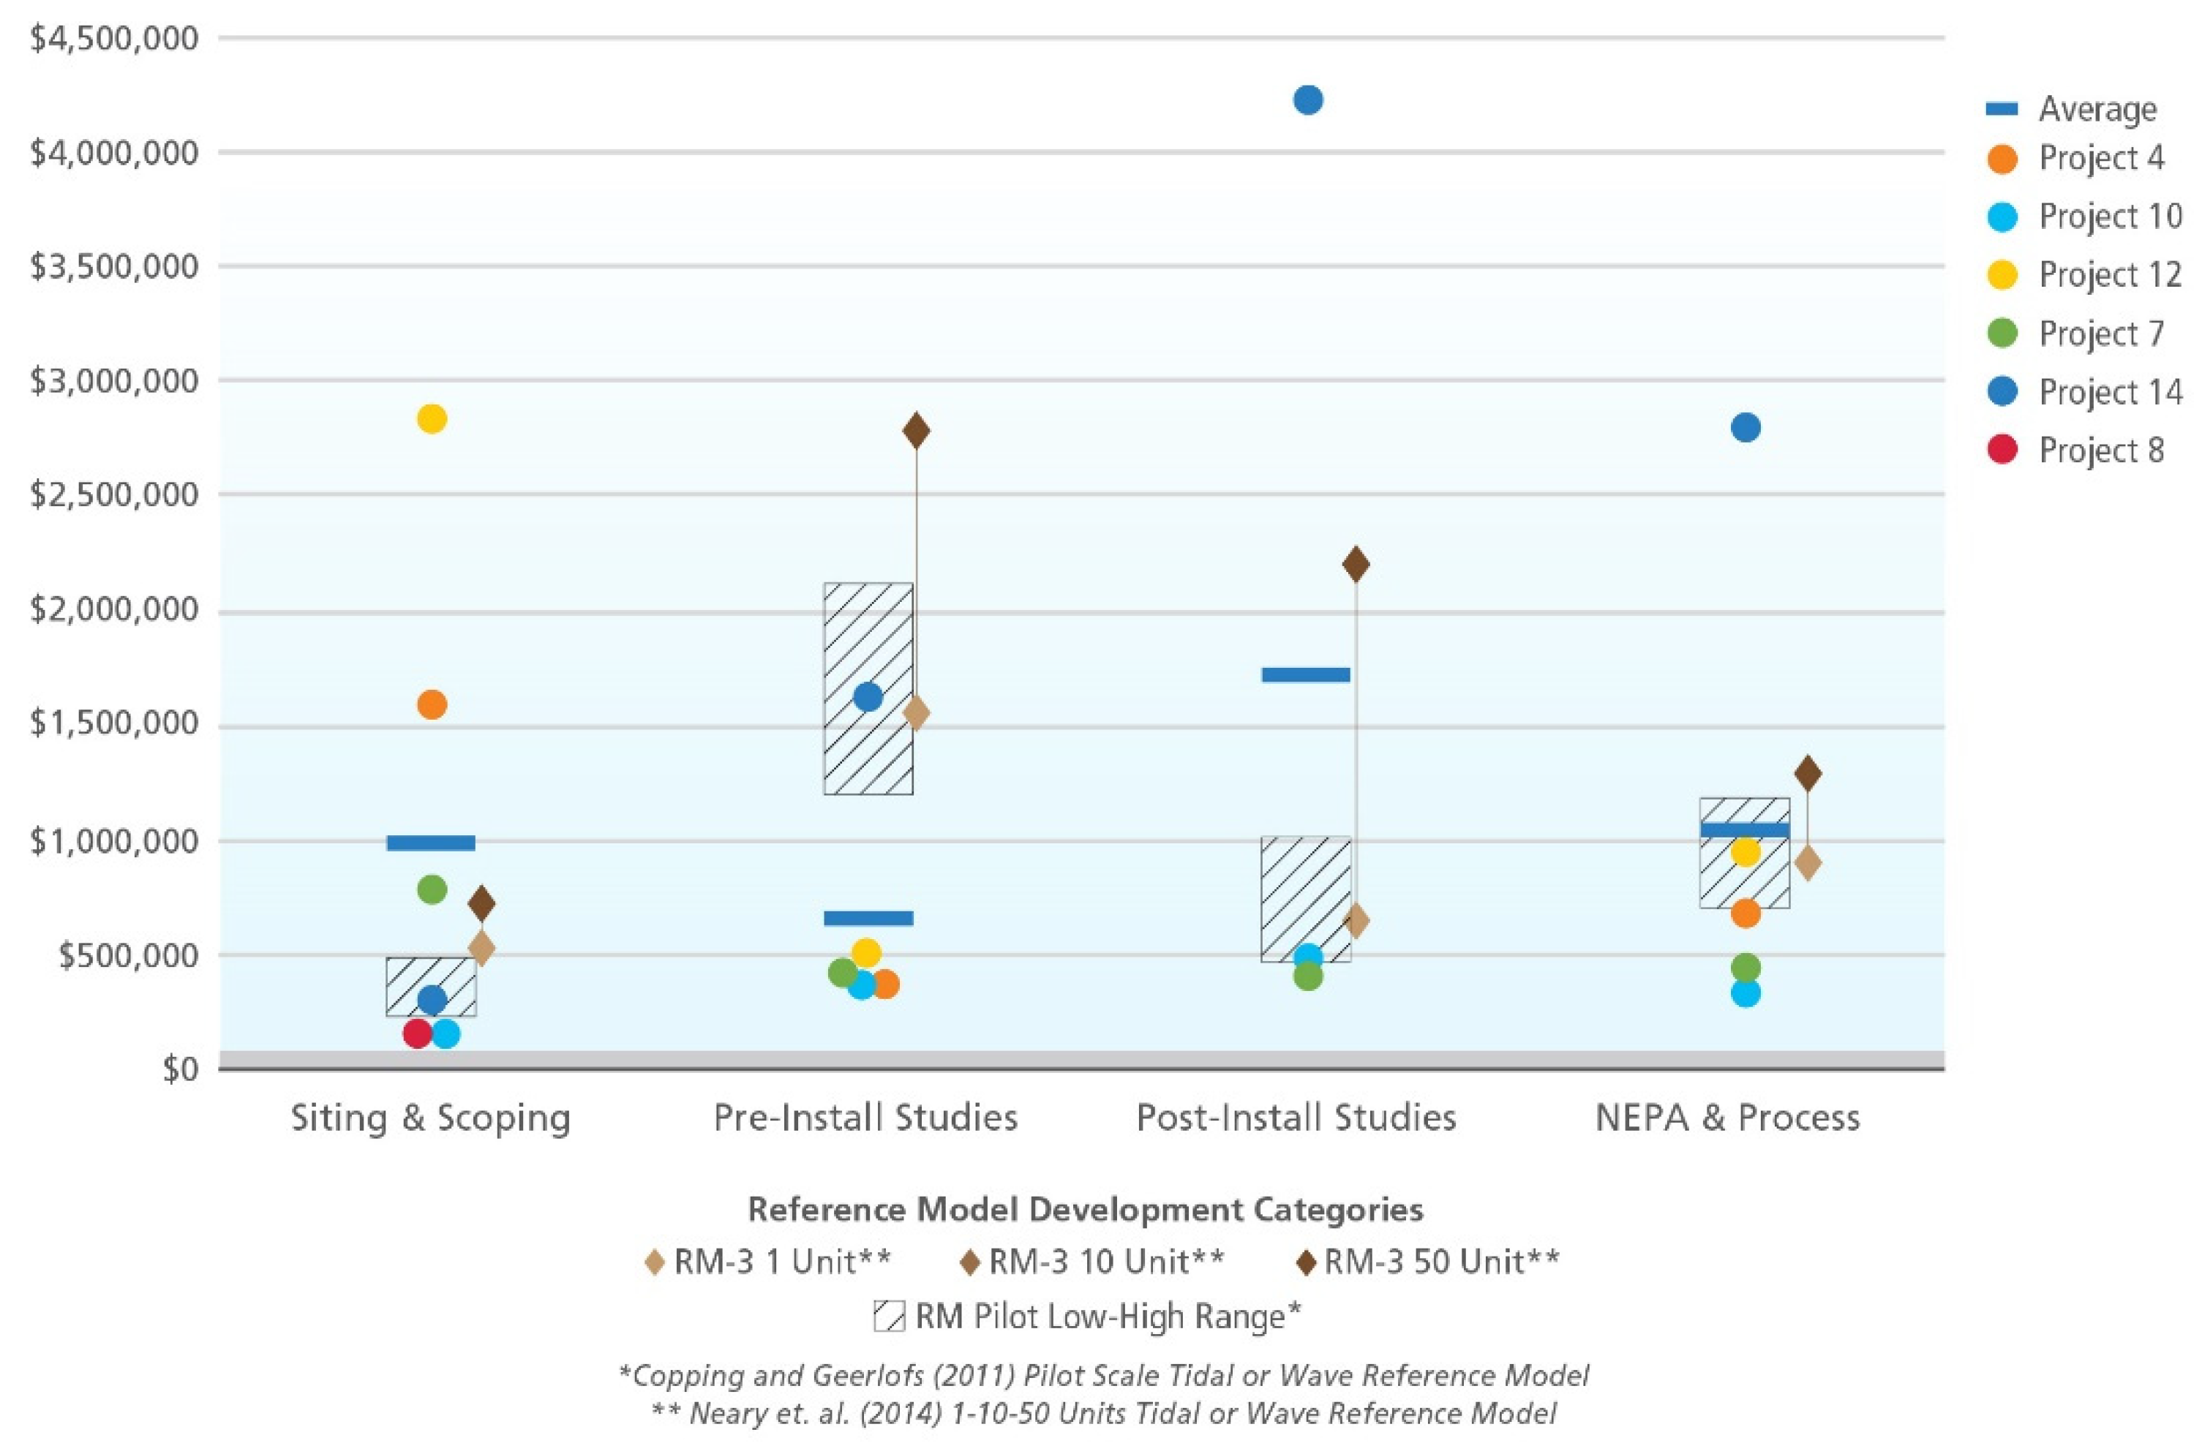Click the Project 10 cyan legend marker
This screenshot has width=2202, height=1446.
(x=2002, y=217)
